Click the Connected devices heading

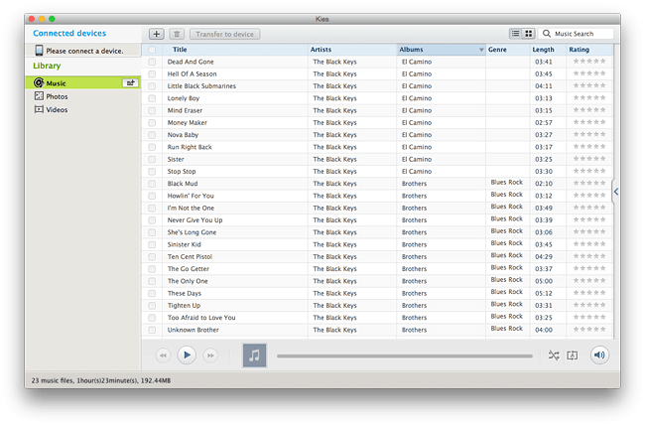(69, 33)
